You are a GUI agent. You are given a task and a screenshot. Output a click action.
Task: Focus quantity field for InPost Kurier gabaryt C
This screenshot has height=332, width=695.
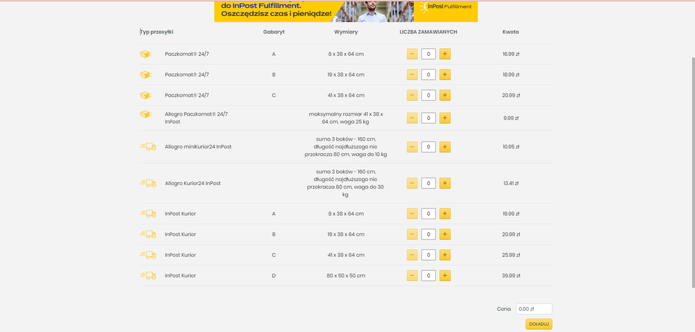[428, 255]
